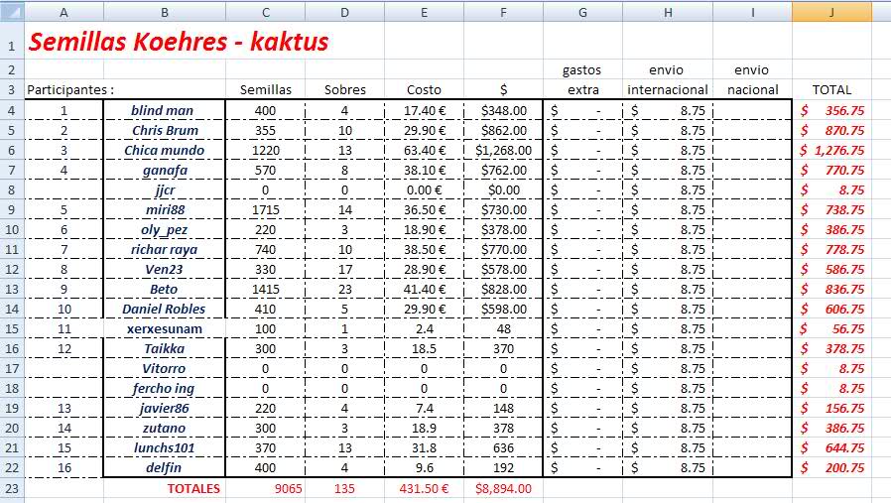Select the '1,276.75' total cell
Screen dimensions: 891x503
(x=831, y=150)
